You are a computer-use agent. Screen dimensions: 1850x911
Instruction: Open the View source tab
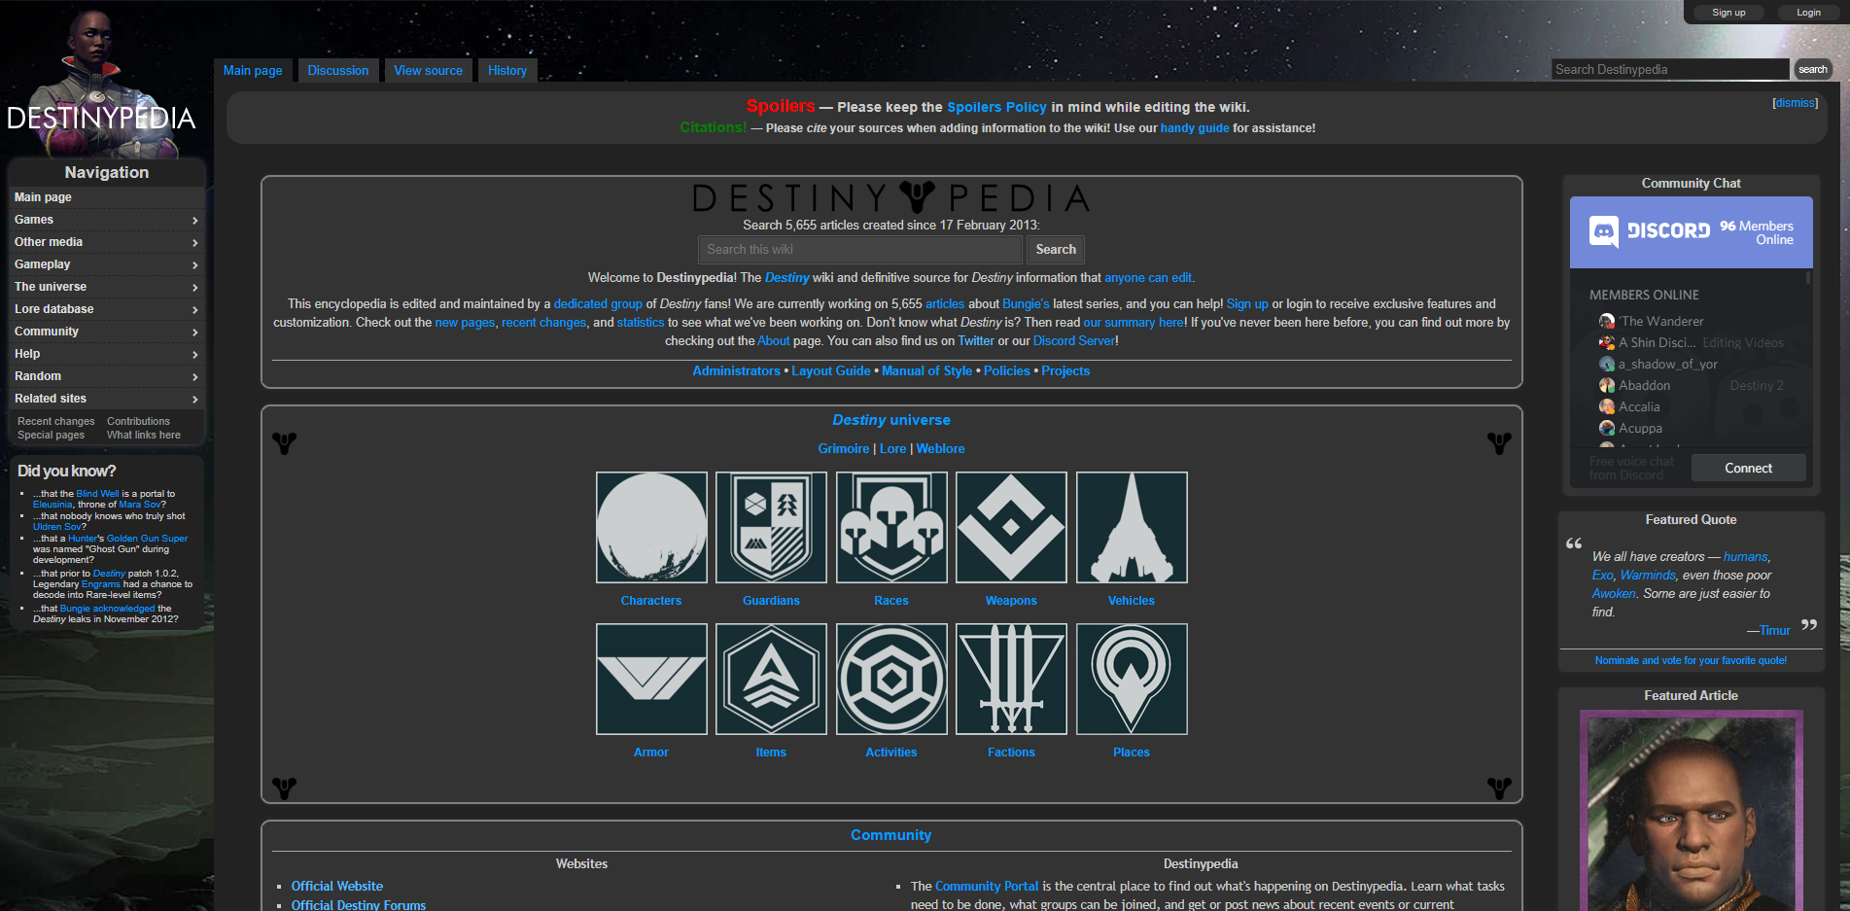(x=428, y=70)
